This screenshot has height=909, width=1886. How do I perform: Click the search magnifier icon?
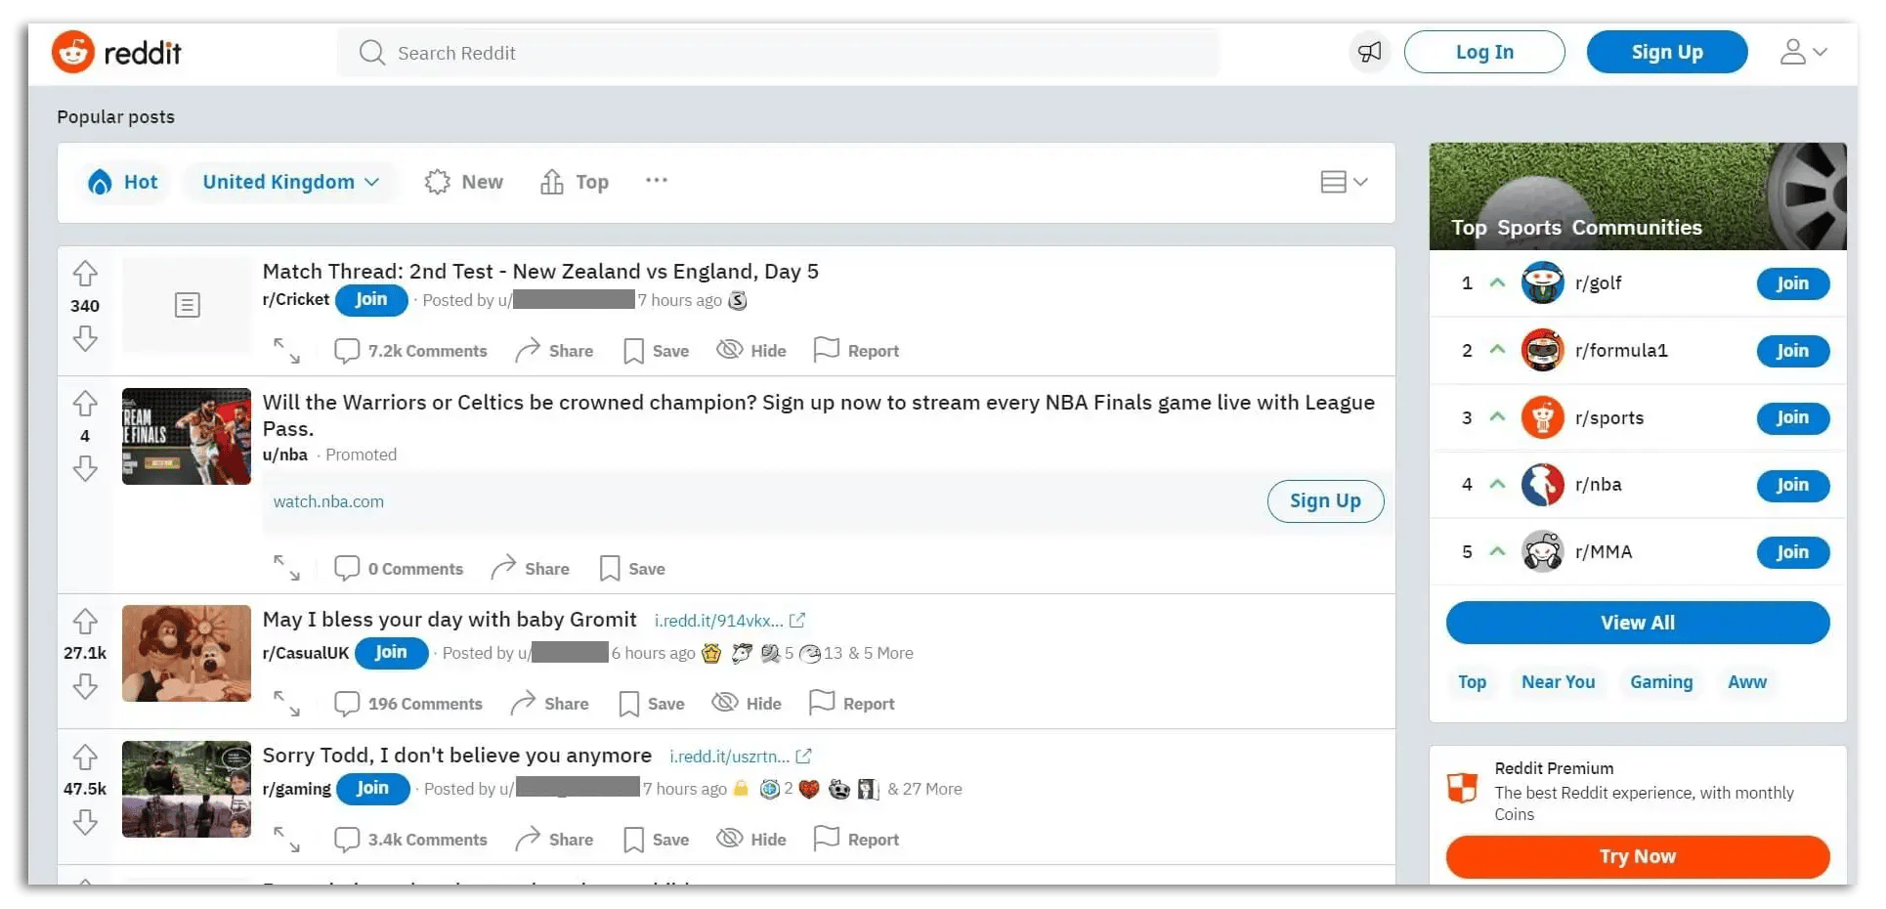[371, 53]
